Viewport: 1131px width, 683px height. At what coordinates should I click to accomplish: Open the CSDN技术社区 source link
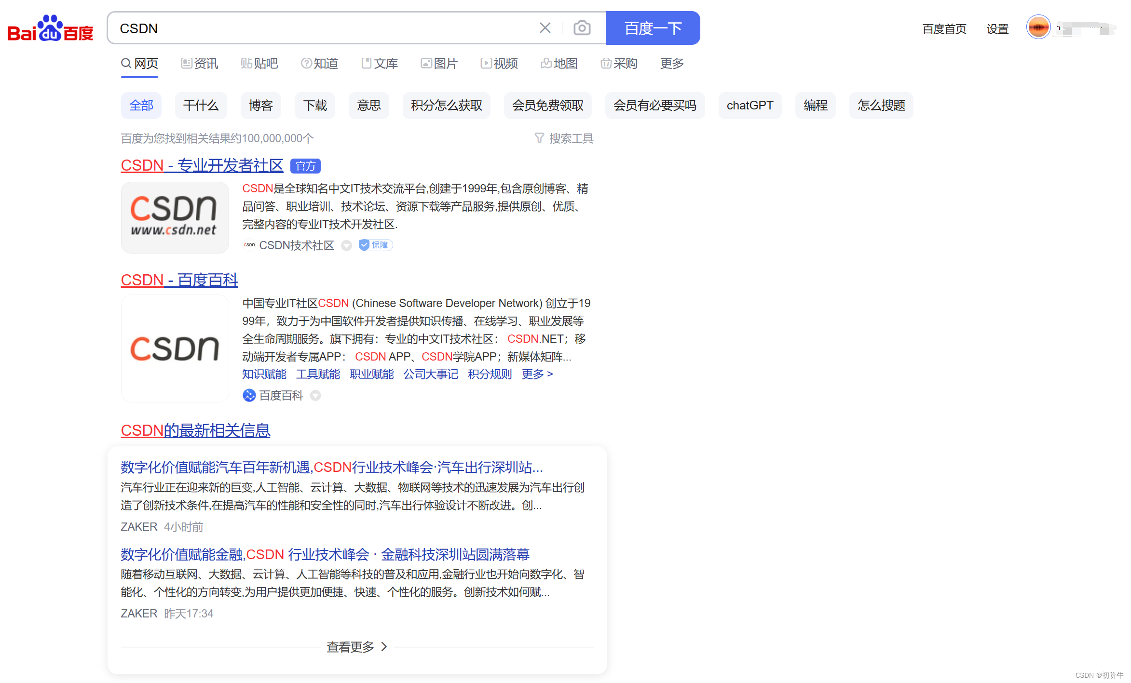(x=297, y=245)
